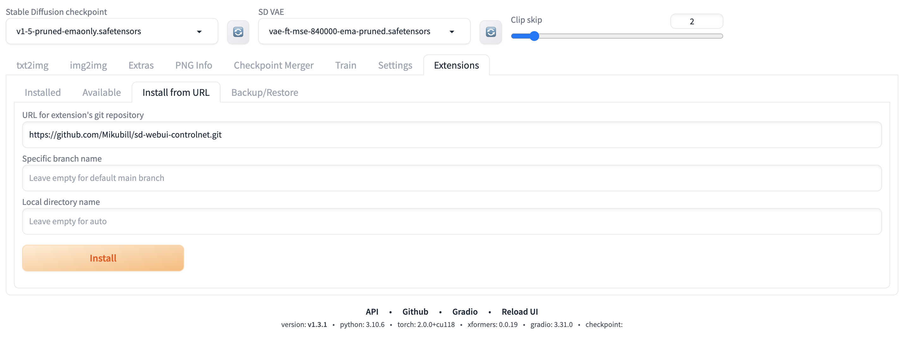Expand the SD VAE dropdown
The width and height of the screenshot is (906, 339).
coord(364,31)
